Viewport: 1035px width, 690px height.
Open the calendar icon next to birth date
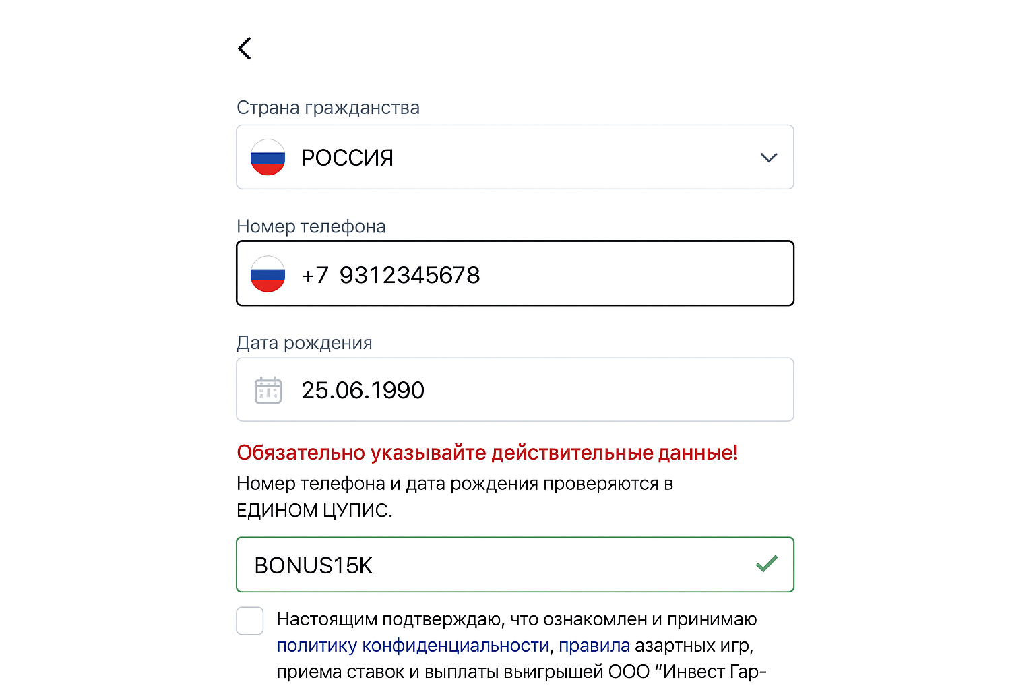[x=268, y=389]
